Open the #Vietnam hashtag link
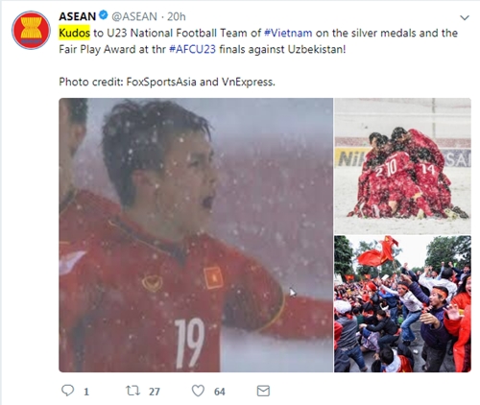Screen dimensions: 480x405 288,33
